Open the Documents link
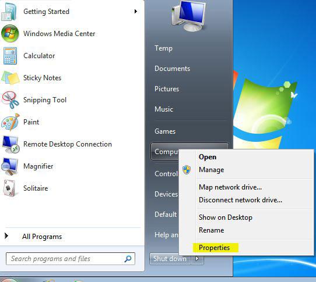This screenshot has width=316, height=282. tap(172, 69)
